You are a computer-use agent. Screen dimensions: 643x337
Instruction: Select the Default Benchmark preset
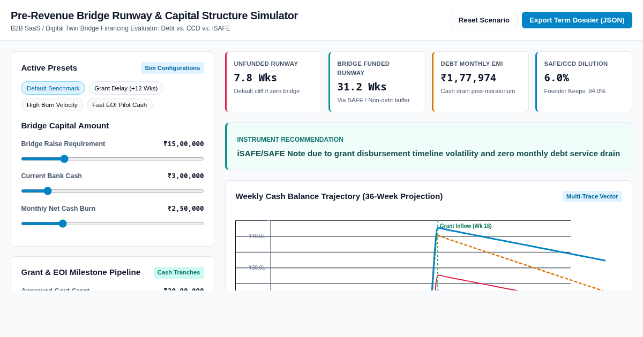tap(53, 88)
